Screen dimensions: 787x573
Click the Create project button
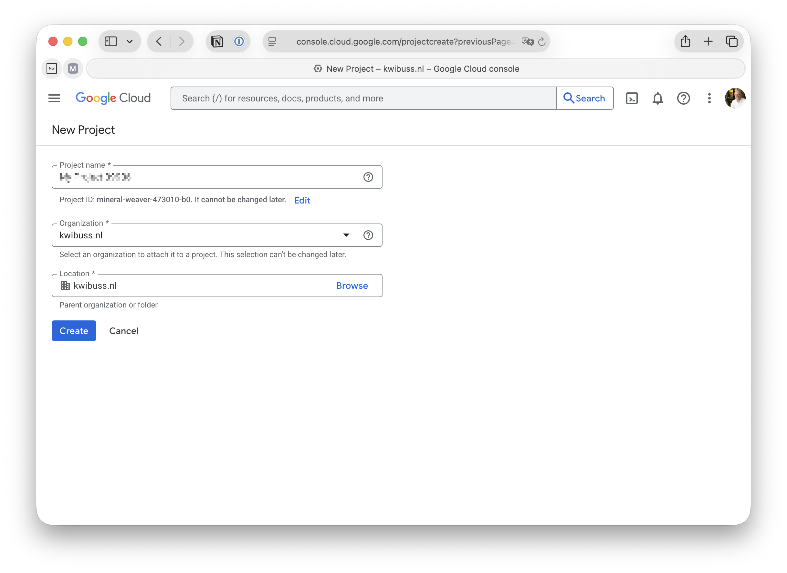[x=74, y=330]
